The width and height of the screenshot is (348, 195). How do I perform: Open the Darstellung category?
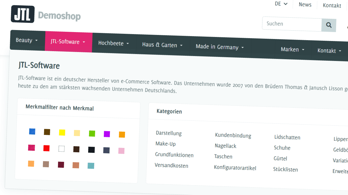168,133
